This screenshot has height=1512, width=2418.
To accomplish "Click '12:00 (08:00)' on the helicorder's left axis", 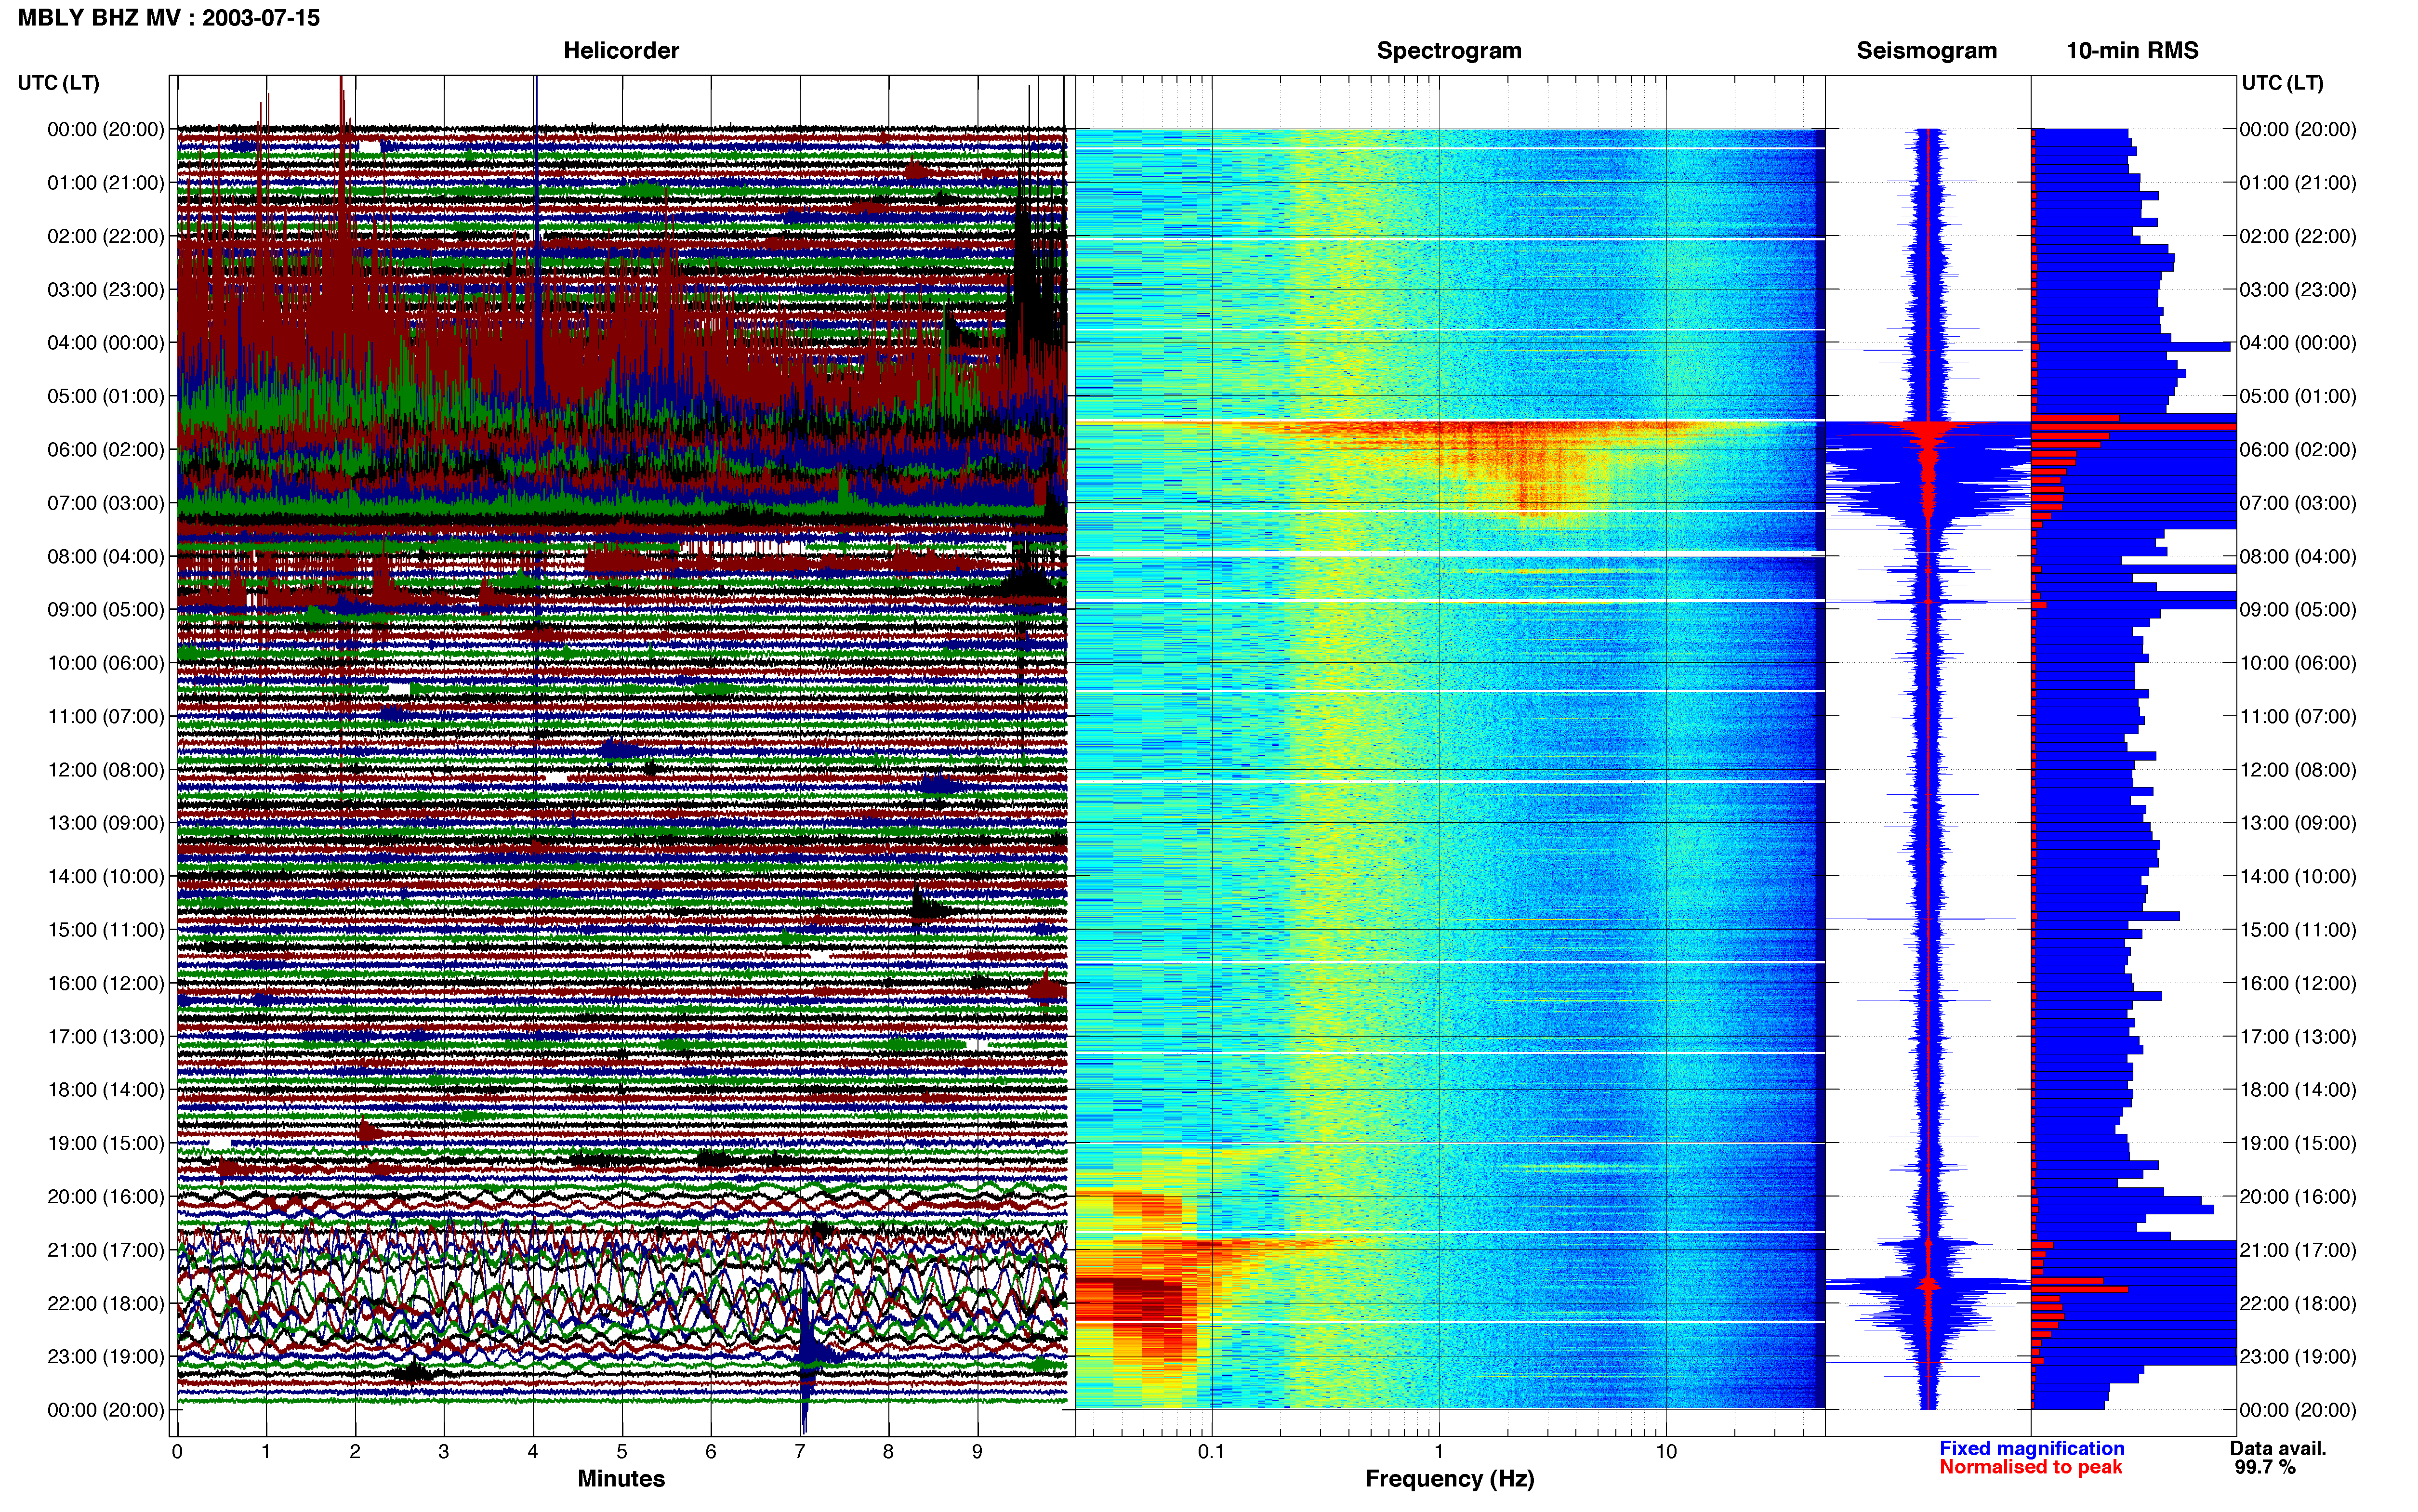I will [106, 770].
